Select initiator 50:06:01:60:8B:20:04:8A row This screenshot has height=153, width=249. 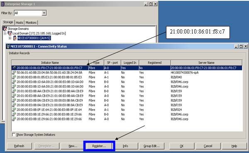coord(127,72)
